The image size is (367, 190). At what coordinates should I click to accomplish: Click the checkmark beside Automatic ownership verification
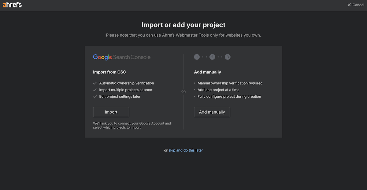click(95, 83)
